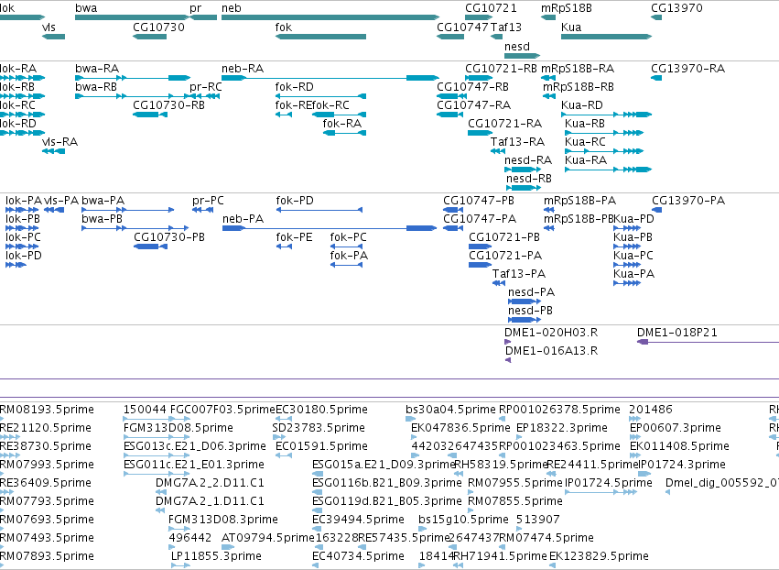Select EST IP01724.5prime feature
Image resolution: width=779 pixels, height=570 pixels.
[x=601, y=492]
